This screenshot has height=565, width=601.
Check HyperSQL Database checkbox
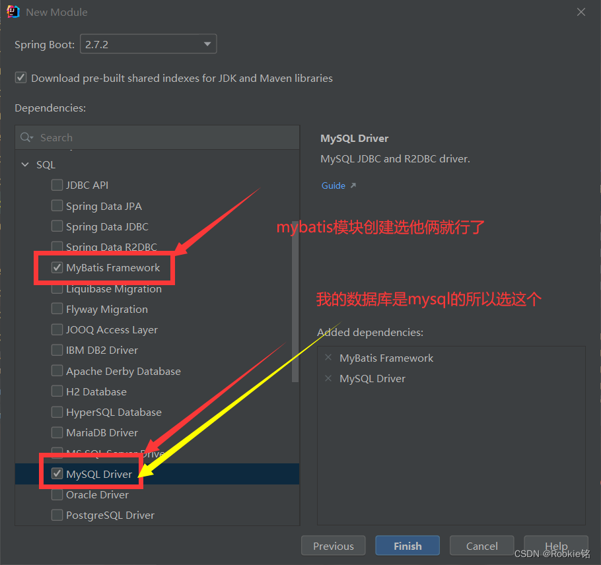(x=57, y=412)
